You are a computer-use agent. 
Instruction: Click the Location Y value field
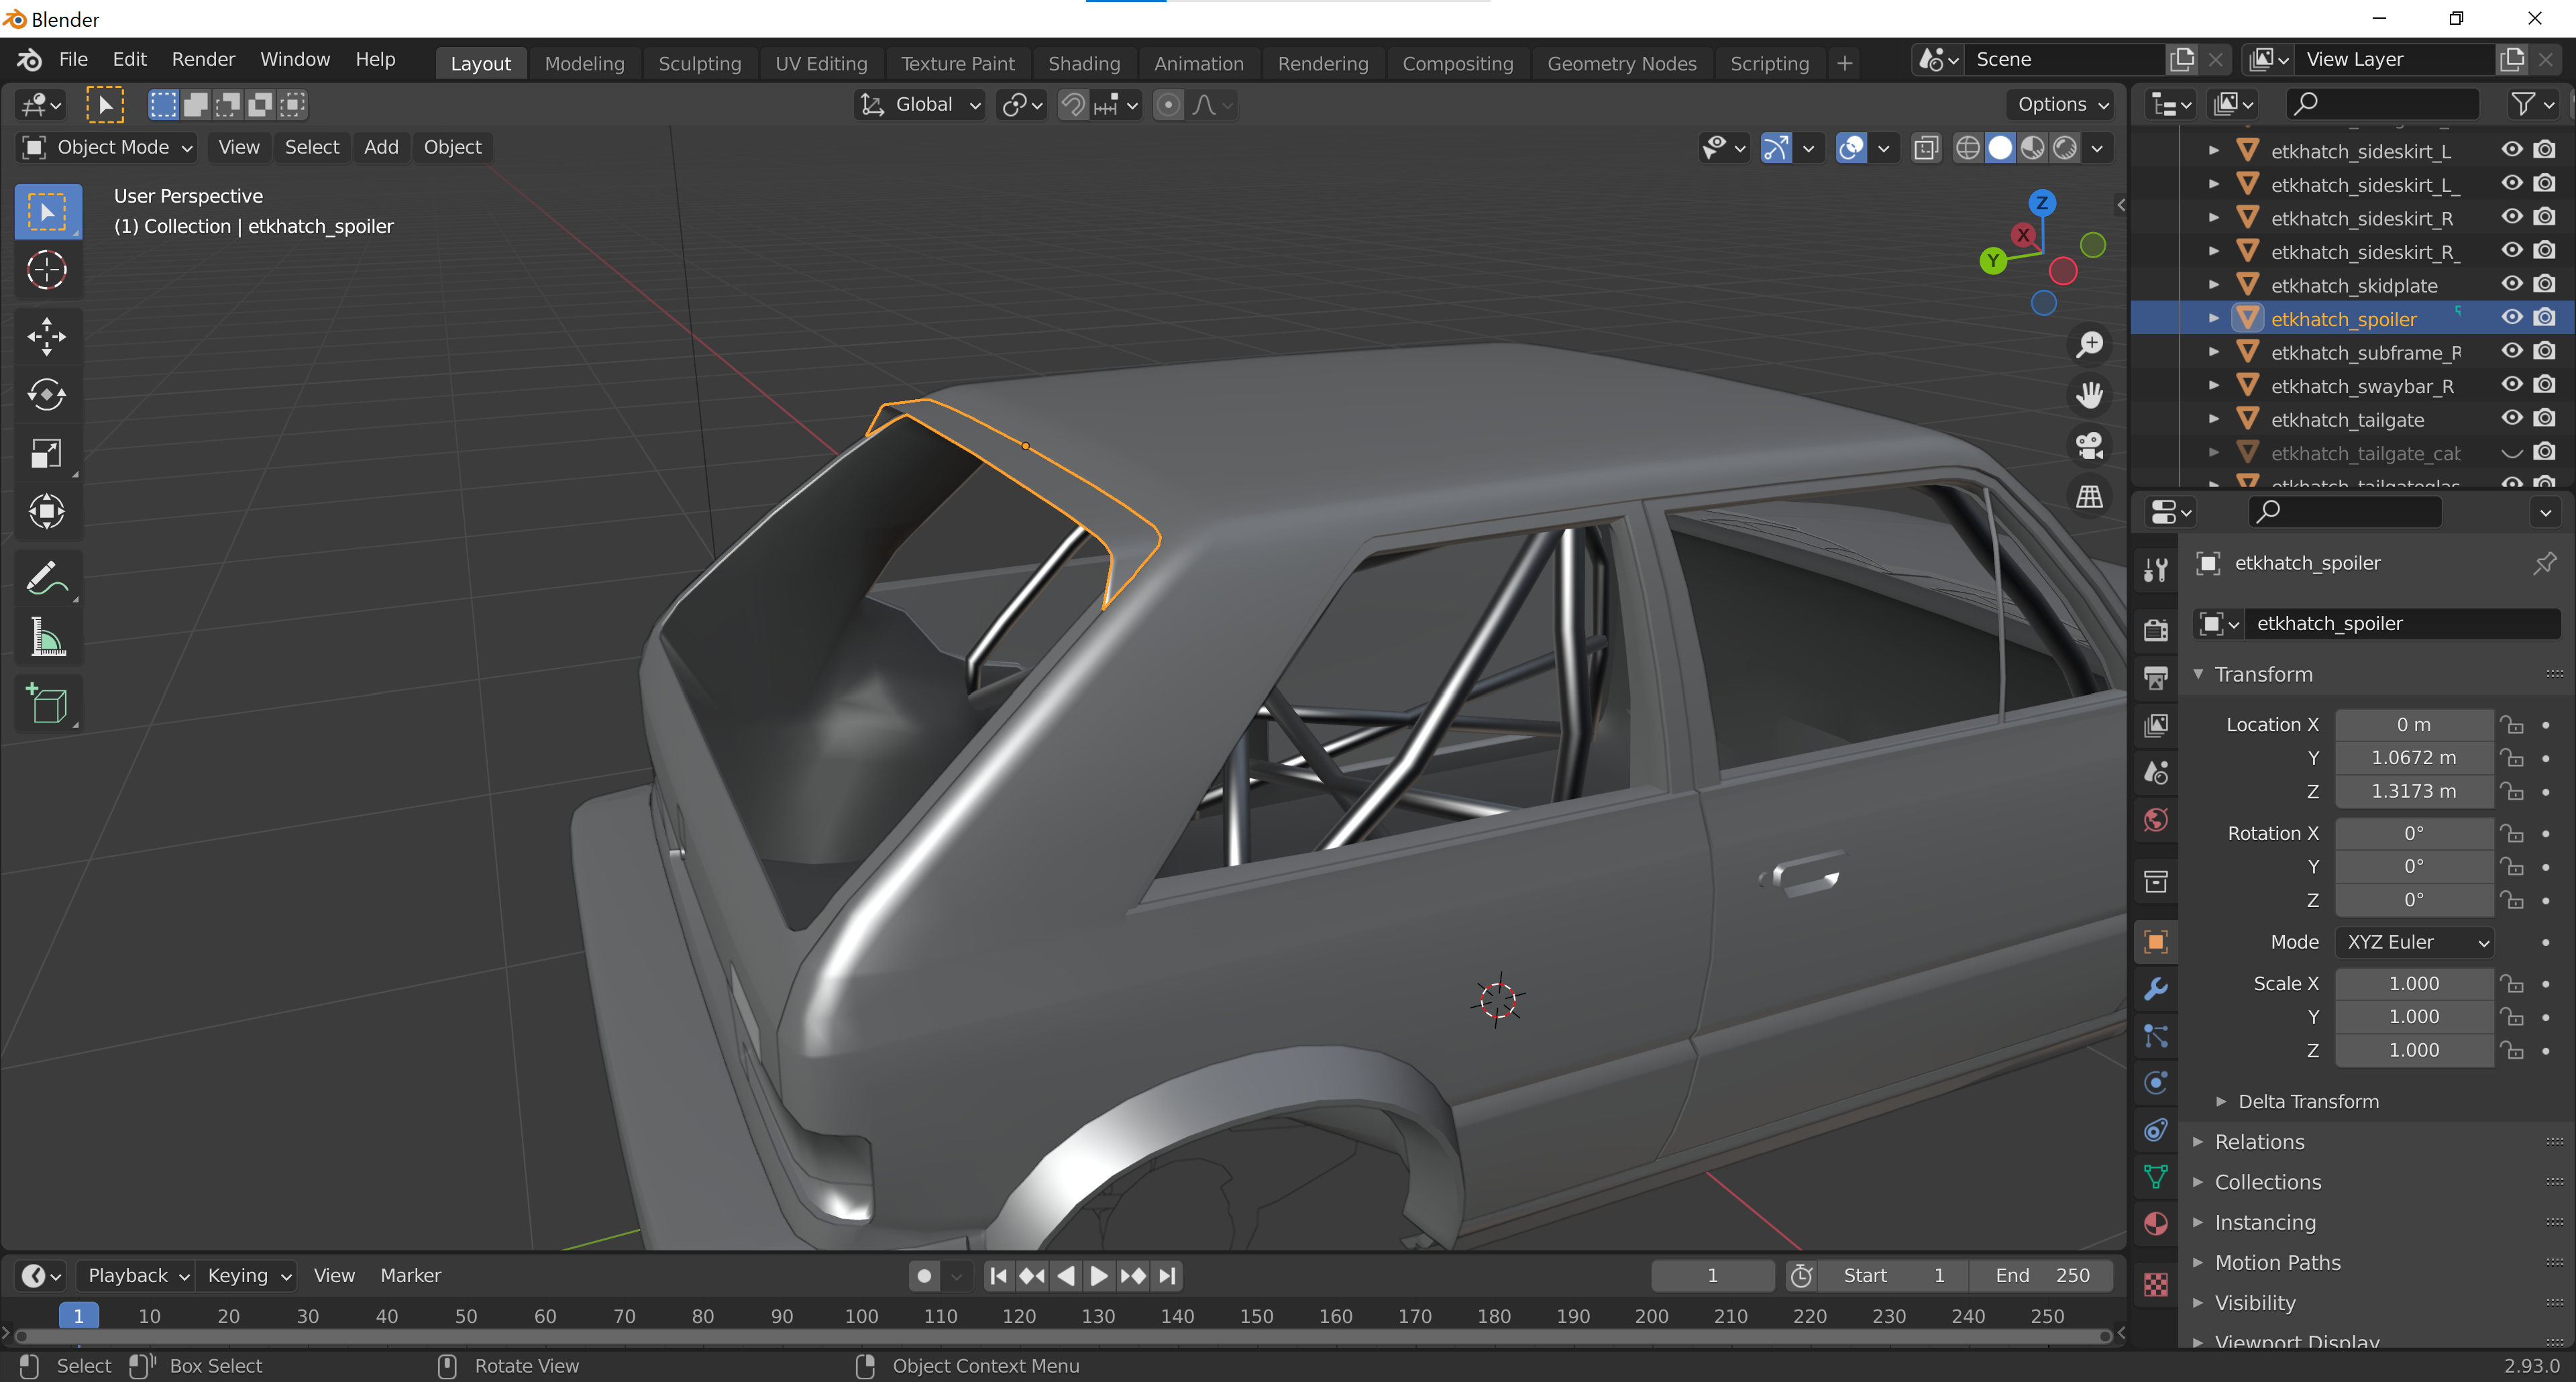point(2413,757)
